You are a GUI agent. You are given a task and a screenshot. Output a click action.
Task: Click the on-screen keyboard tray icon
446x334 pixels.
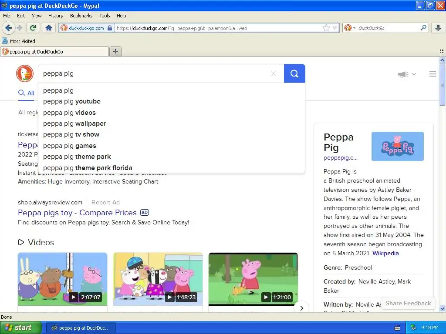point(397,328)
